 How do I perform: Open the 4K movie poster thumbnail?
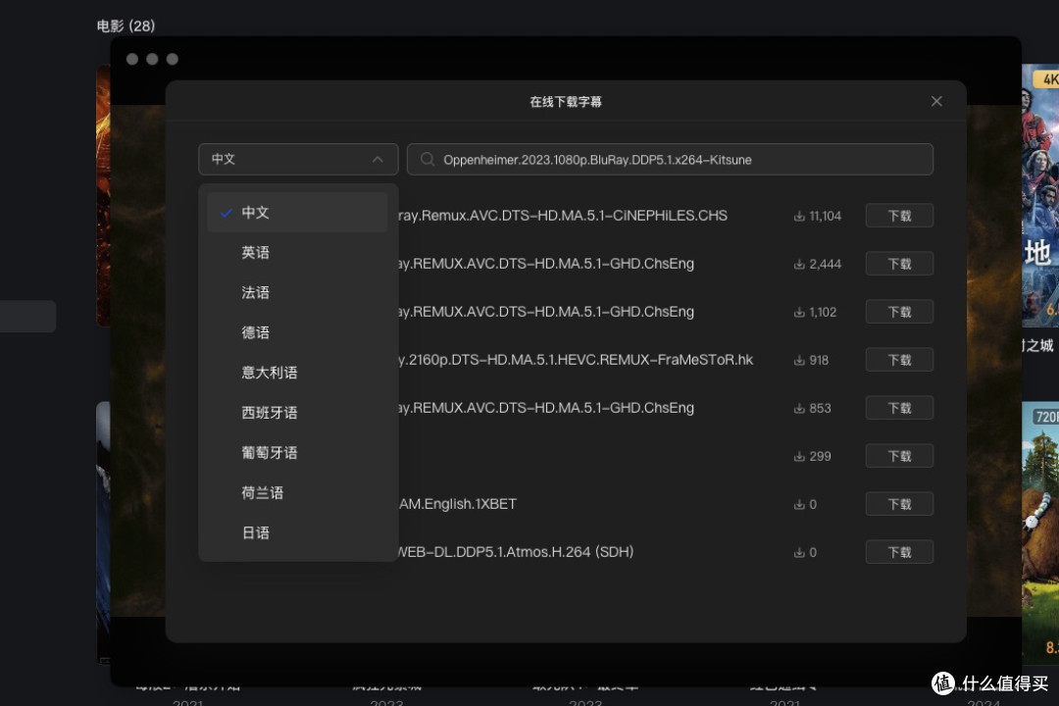tap(1040, 196)
